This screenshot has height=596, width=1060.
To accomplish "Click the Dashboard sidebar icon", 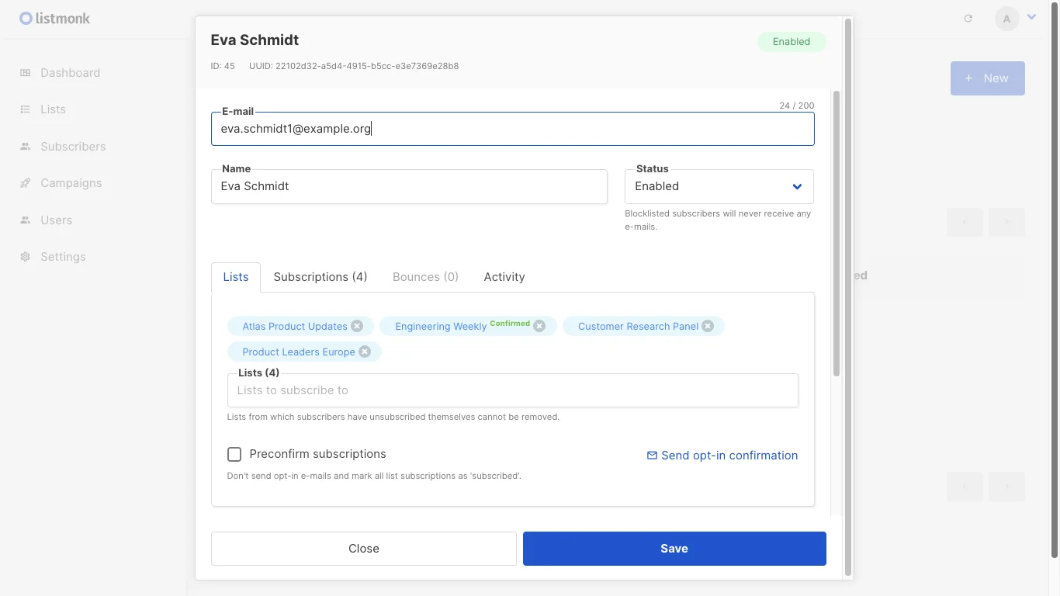I will pos(26,73).
